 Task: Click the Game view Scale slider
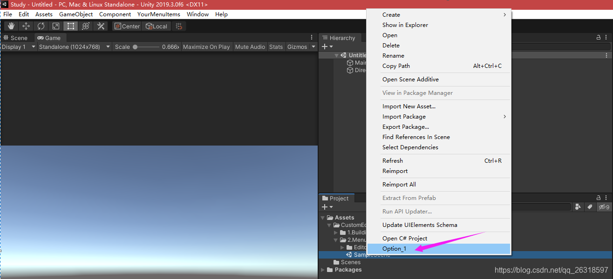pyautogui.click(x=146, y=46)
